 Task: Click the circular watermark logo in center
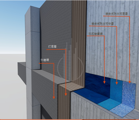(x=71, y=67)
